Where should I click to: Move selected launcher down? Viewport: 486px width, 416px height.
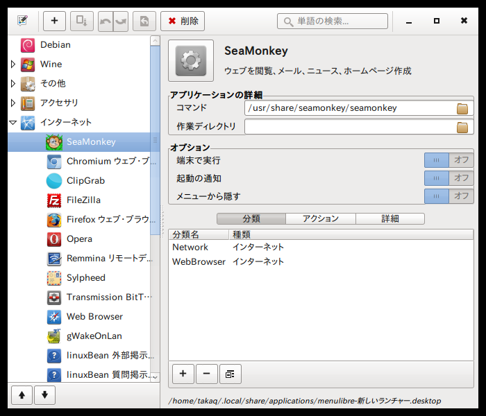pyautogui.click(x=44, y=395)
